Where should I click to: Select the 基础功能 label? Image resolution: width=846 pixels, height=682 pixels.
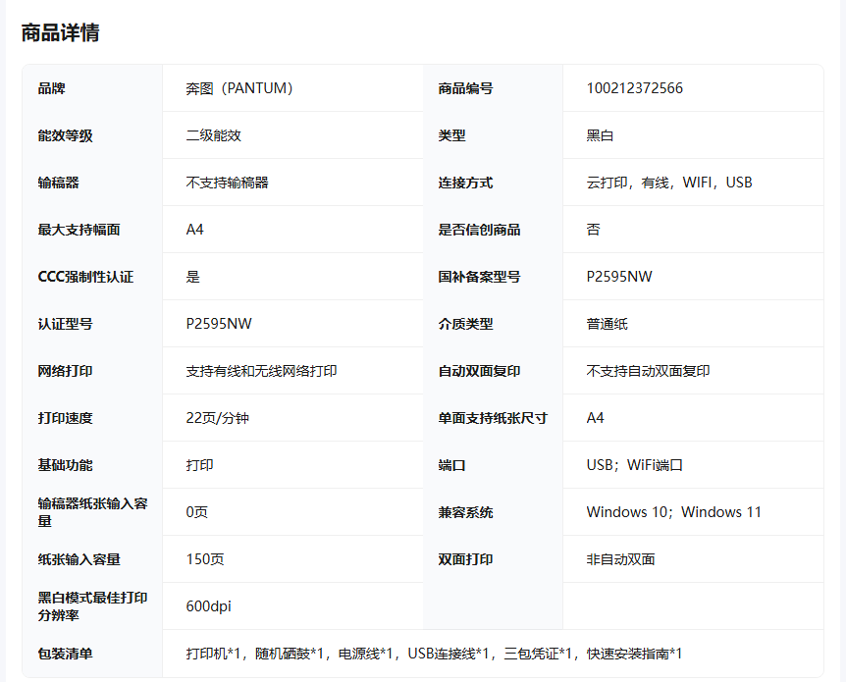(x=66, y=465)
